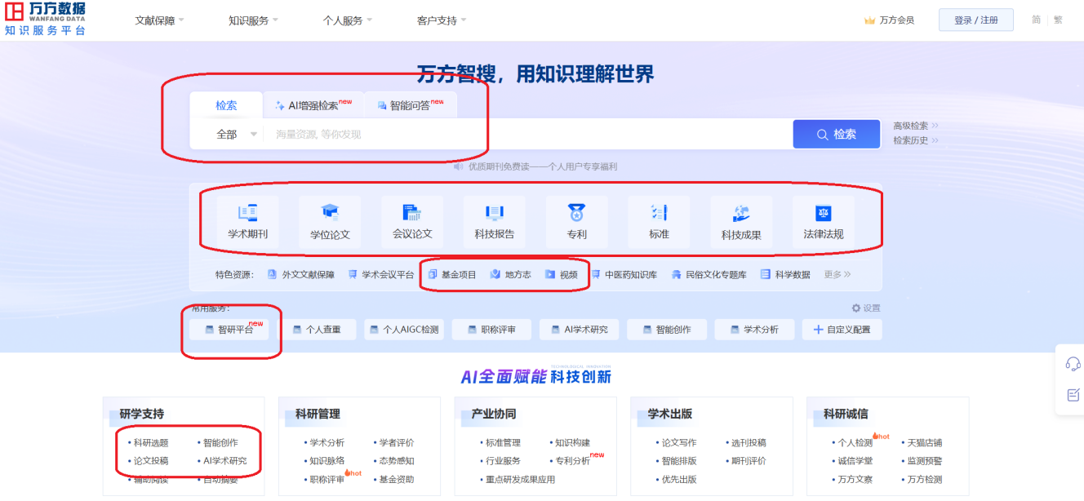Click the 登录 / 注册 button

pyautogui.click(x=976, y=20)
